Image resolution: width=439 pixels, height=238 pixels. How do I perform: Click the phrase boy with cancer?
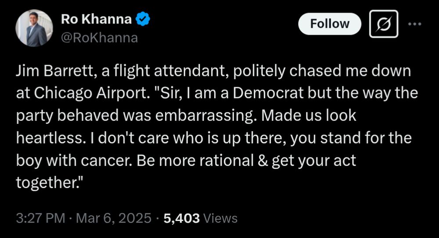[x=74, y=161]
